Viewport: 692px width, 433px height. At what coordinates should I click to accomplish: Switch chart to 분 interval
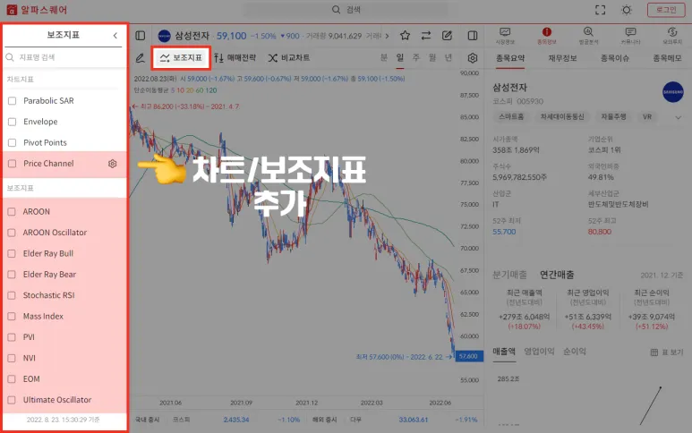click(384, 57)
